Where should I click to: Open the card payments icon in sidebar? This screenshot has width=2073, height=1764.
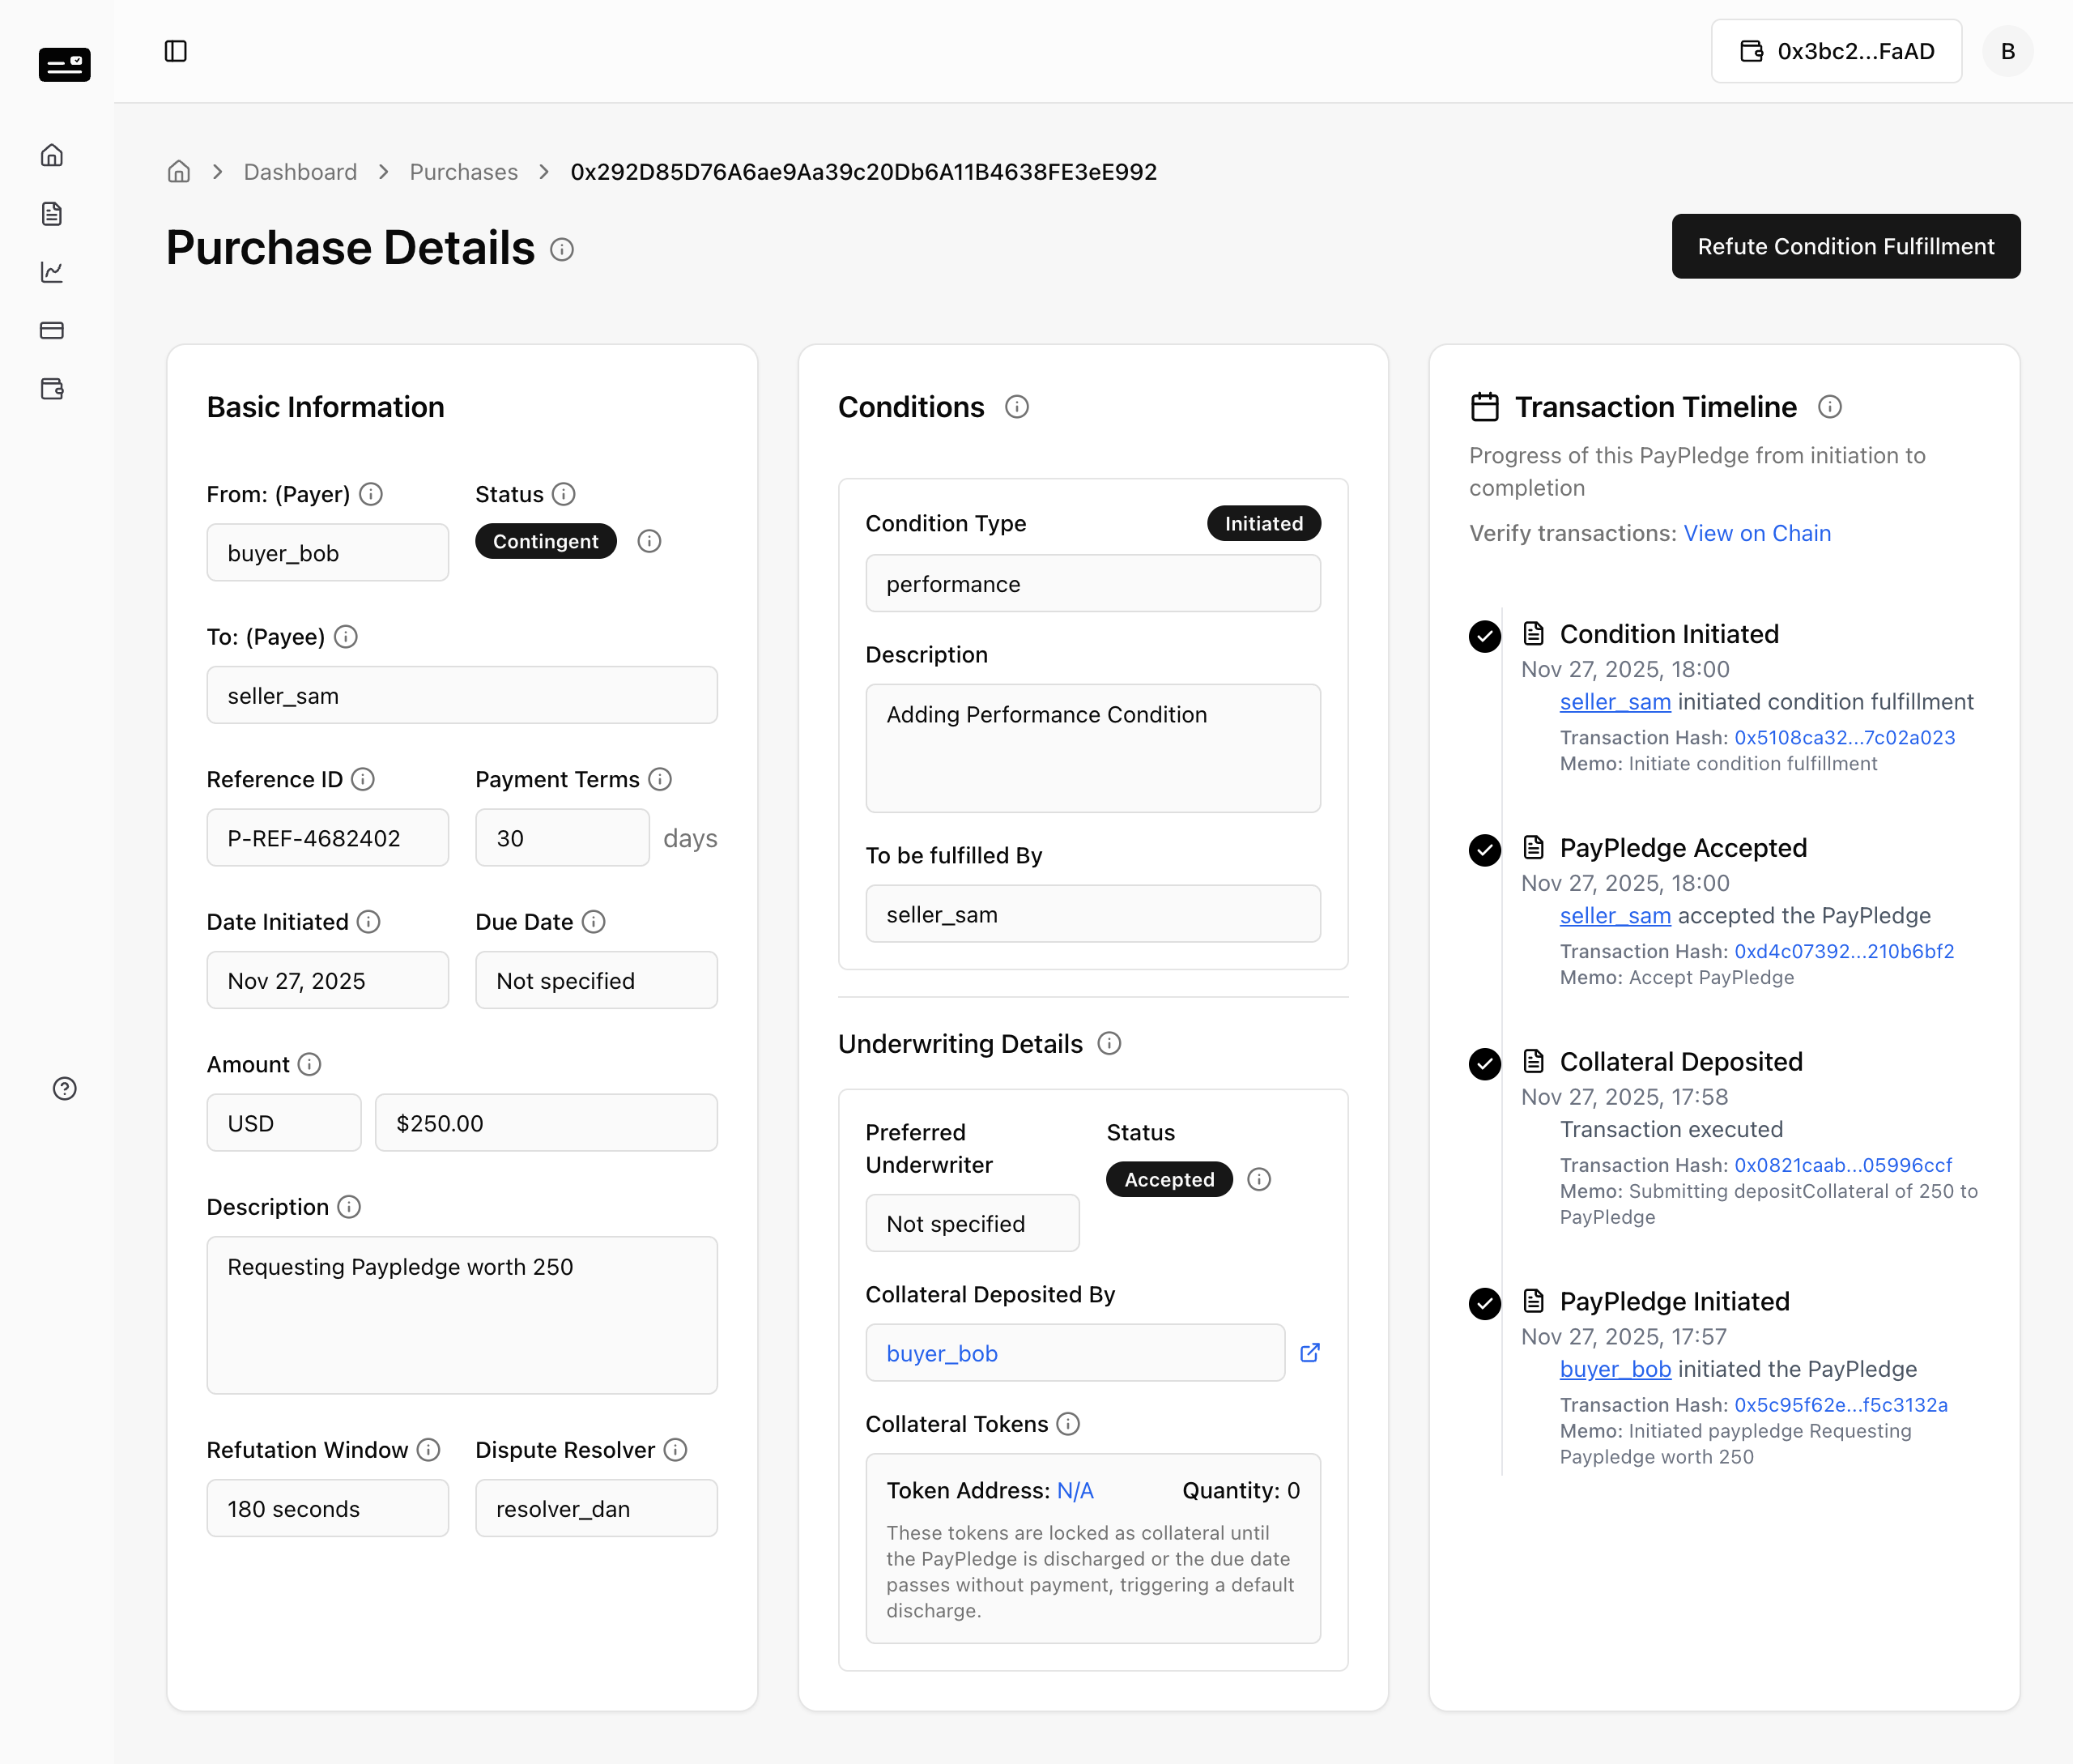coord(52,330)
